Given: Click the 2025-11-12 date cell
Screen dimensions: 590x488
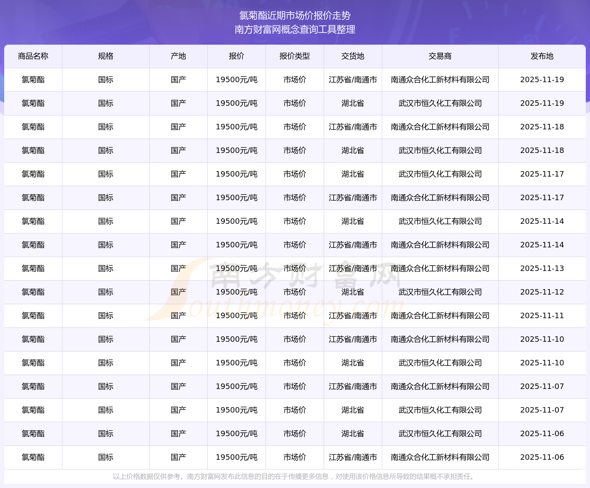Looking at the screenshot, I should click(542, 292).
